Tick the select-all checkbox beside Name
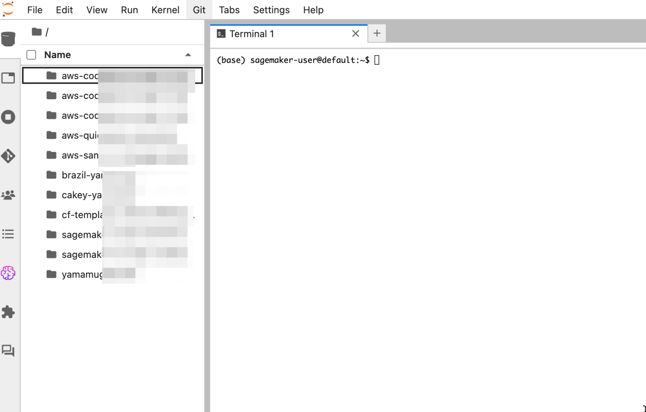The height and width of the screenshot is (412, 646). (x=31, y=55)
